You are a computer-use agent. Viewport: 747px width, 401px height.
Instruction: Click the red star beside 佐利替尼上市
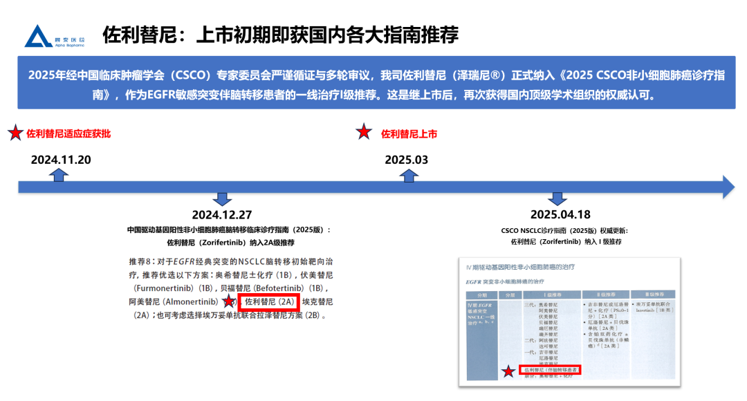[x=364, y=131]
